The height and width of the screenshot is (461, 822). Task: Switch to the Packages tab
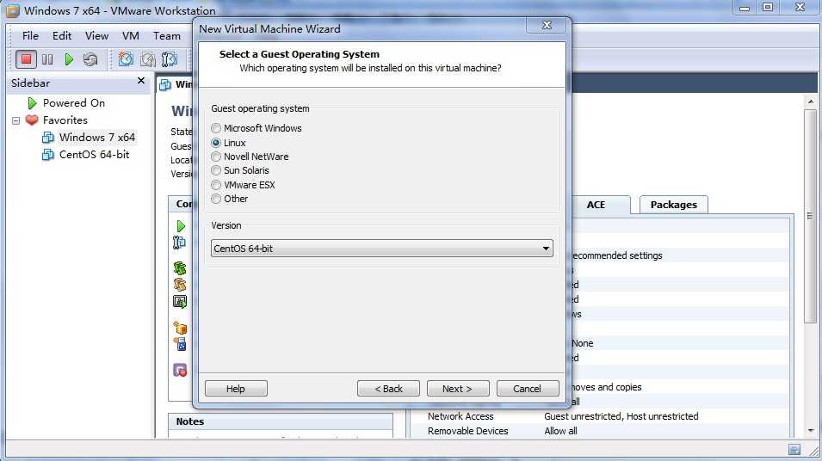tap(674, 205)
